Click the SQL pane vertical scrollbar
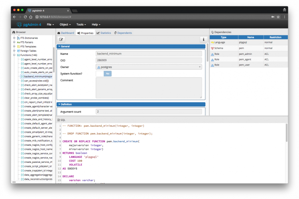 tap(286, 133)
